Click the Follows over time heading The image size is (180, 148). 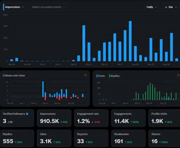point(14,76)
